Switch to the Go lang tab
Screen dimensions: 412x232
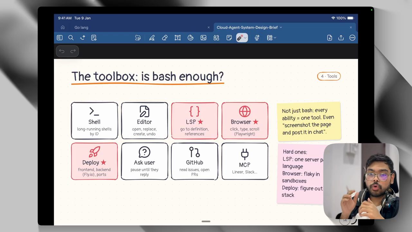coord(81,27)
